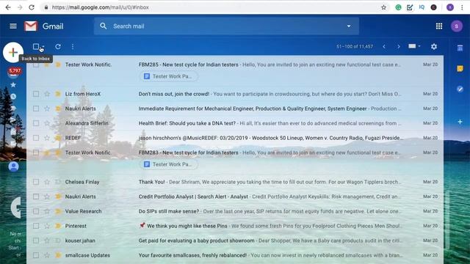This screenshot has width=470, height=264.
Task: Open Google apps grid
Action: click(x=439, y=26)
